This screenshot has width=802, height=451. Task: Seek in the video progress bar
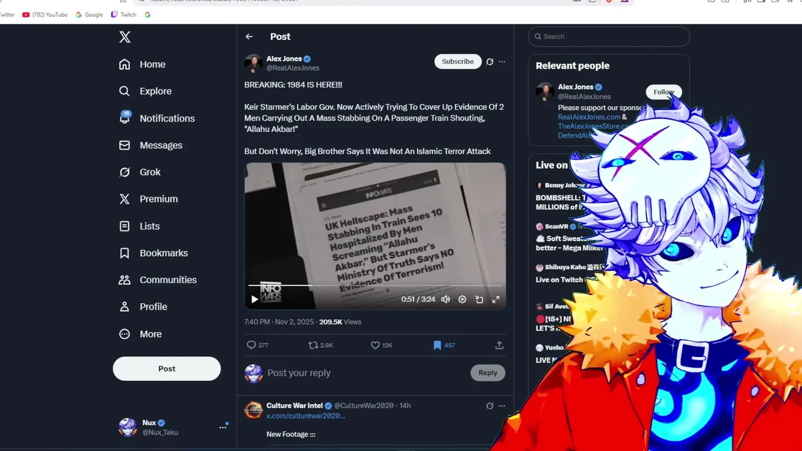pos(375,286)
